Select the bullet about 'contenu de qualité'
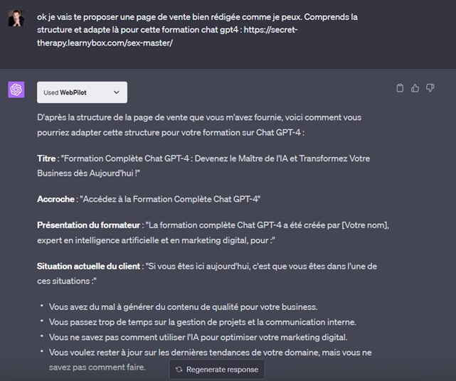 (184, 307)
